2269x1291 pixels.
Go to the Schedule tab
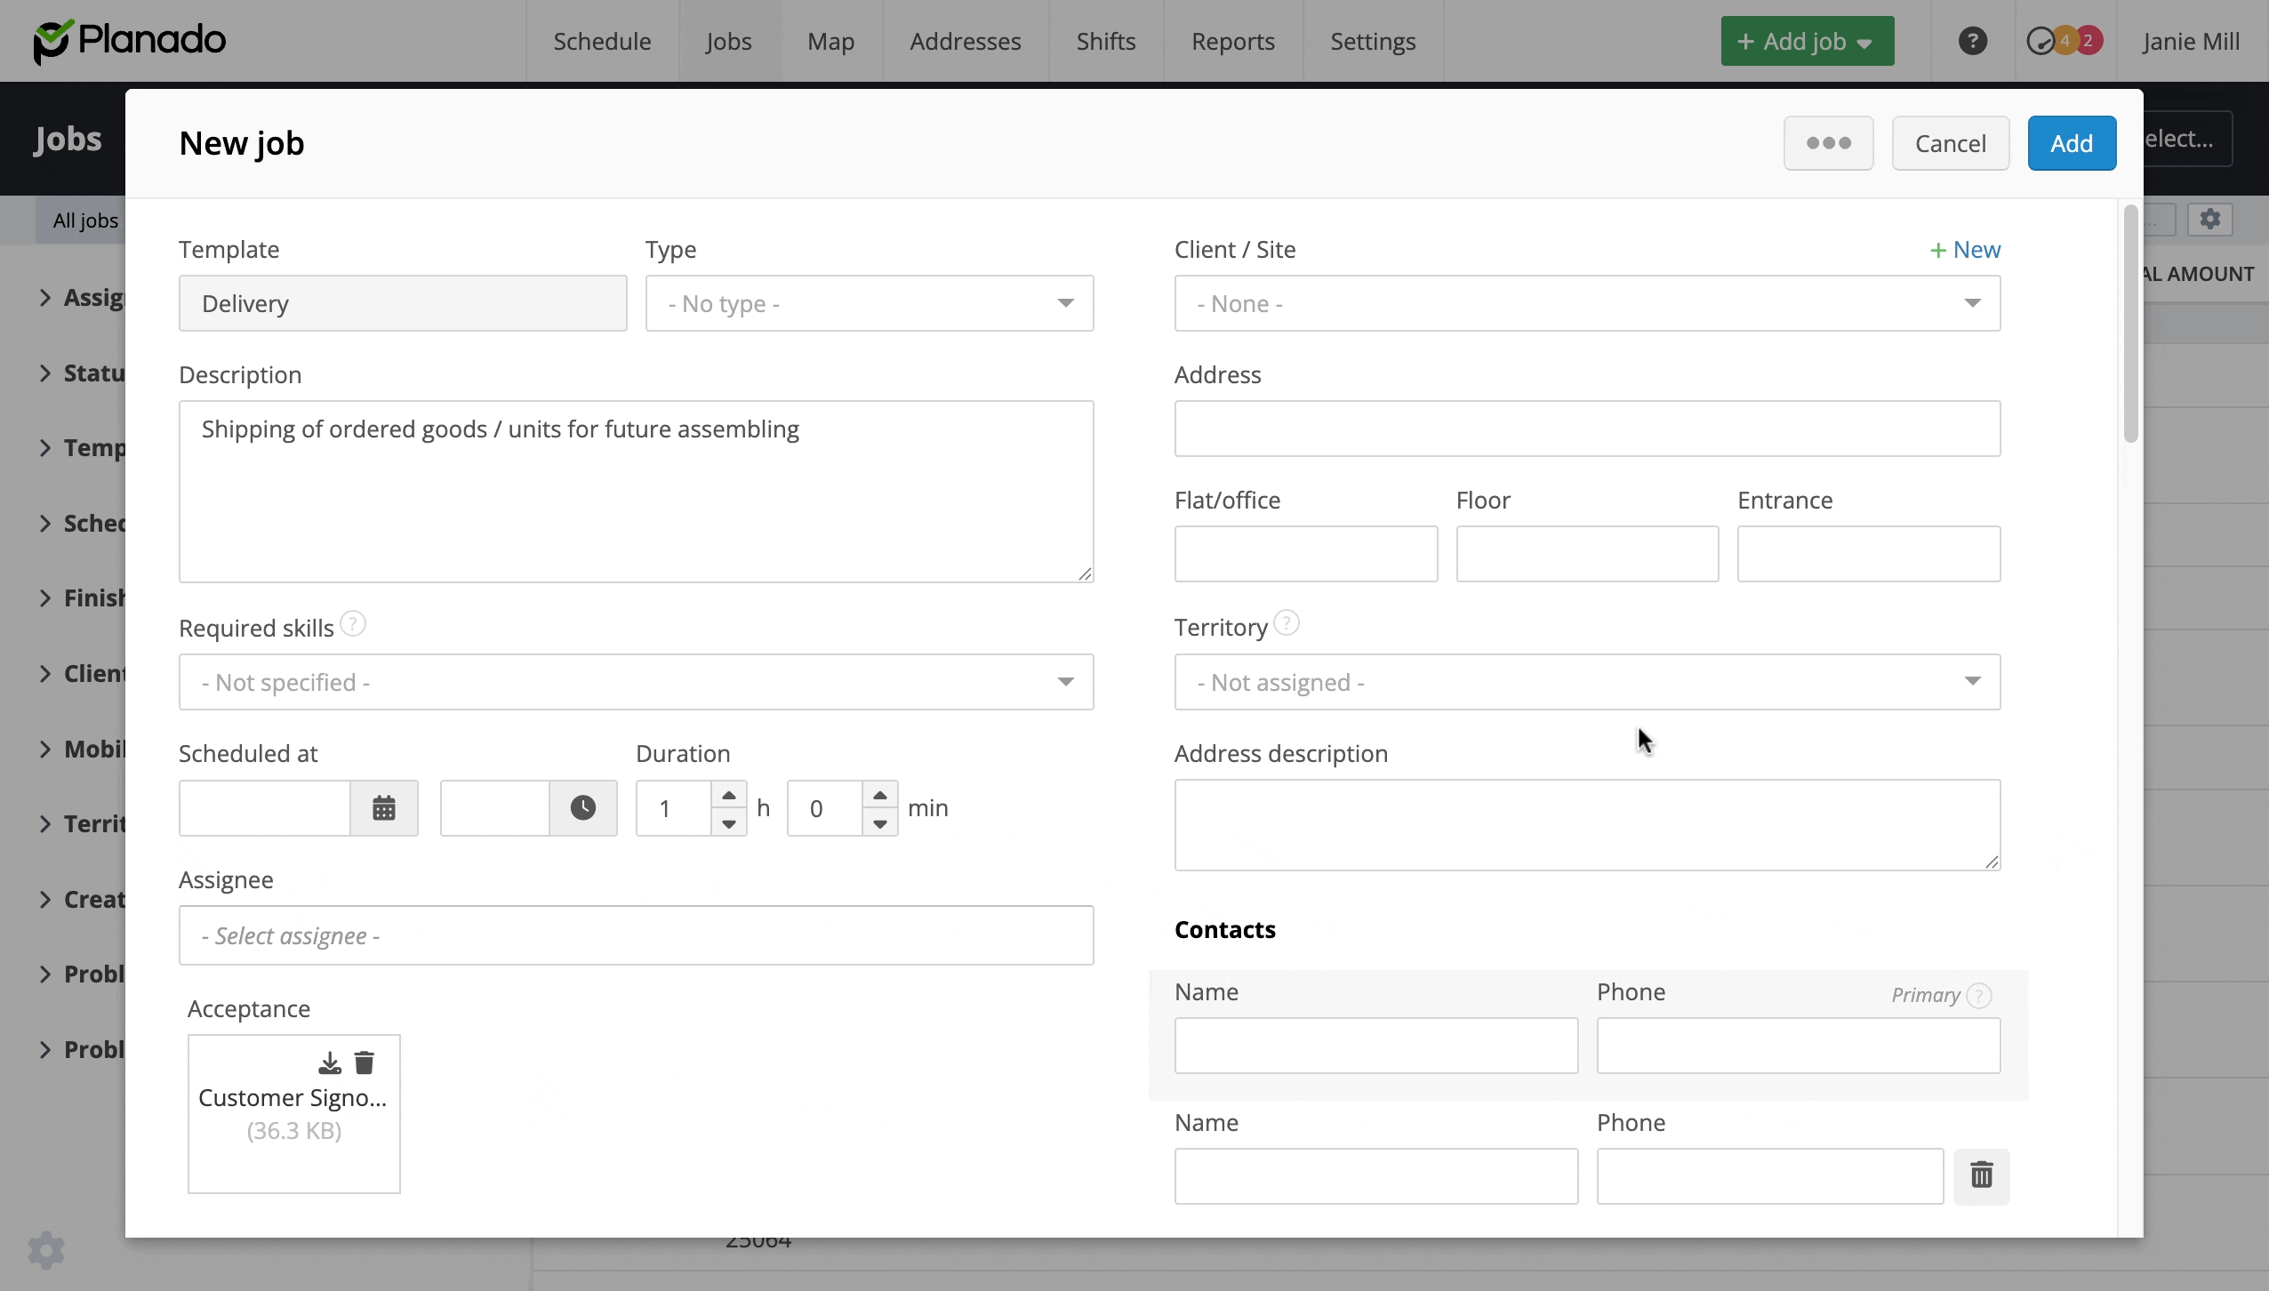pos(602,41)
